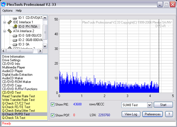Select the ID:1 CD/DVD(AT. entry
Screen dimensions: 177x127
(x=30, y=18)
